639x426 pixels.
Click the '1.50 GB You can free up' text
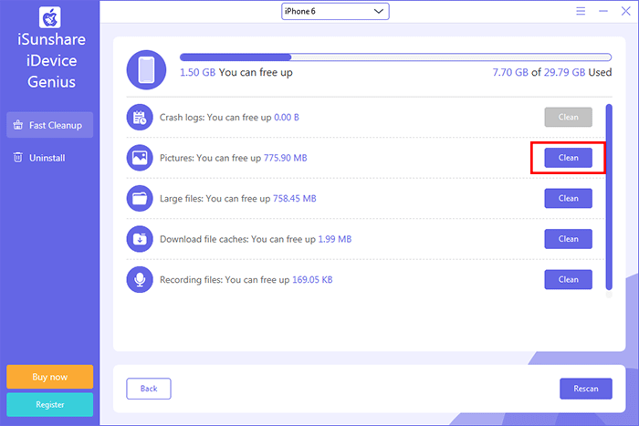click(236, 72)
